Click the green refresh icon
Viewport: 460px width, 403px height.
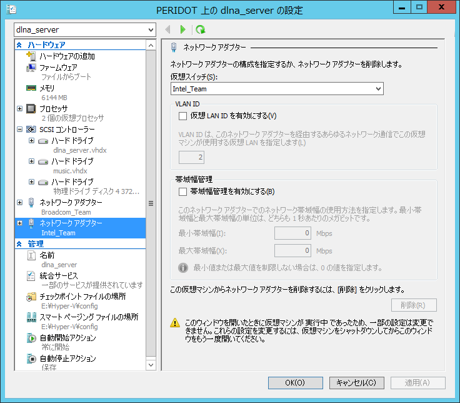coord(201,29)
